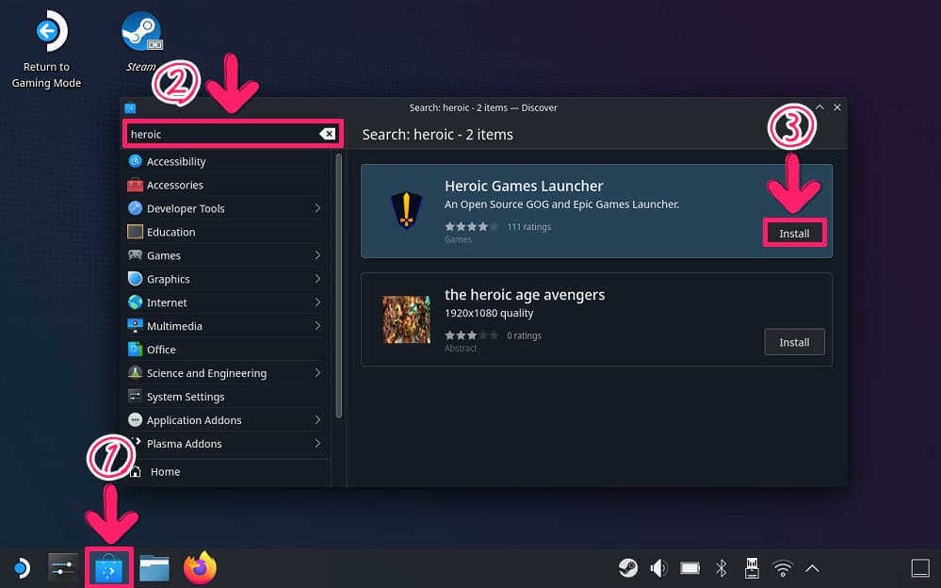
Task: Open the application launcher in taskbar
Action: click(22, 567)
